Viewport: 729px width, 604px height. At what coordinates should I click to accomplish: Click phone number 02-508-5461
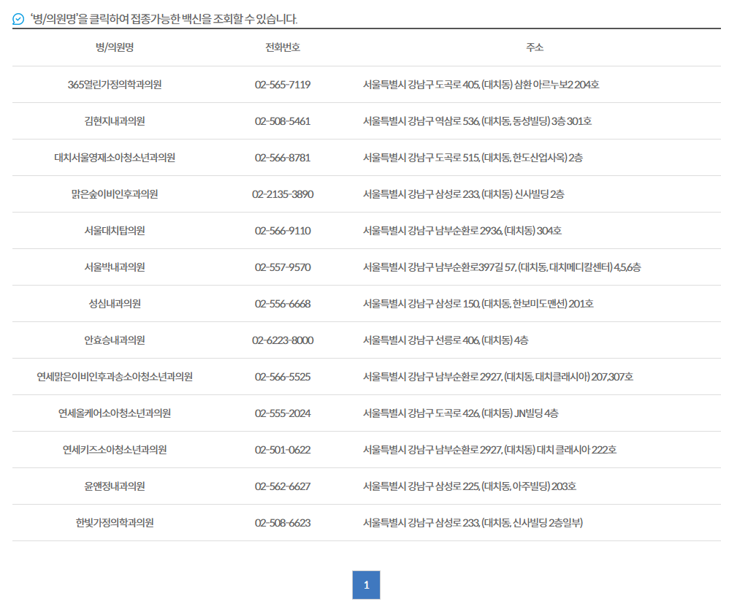tap(283, 121)
